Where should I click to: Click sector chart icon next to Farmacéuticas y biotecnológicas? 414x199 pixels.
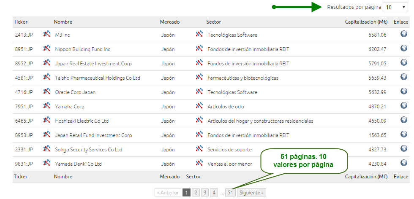tap(199, 77)
